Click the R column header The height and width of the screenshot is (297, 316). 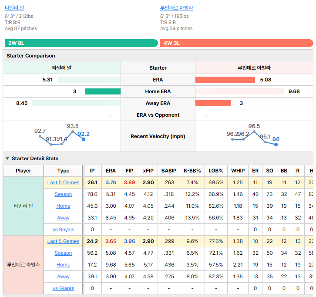tap(298, 171)
